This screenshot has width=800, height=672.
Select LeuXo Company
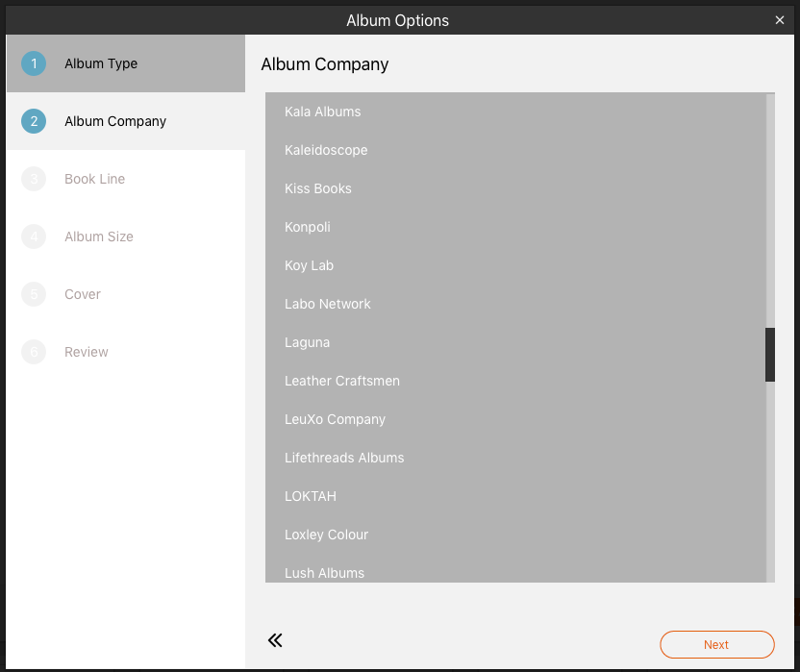point(515,419)
